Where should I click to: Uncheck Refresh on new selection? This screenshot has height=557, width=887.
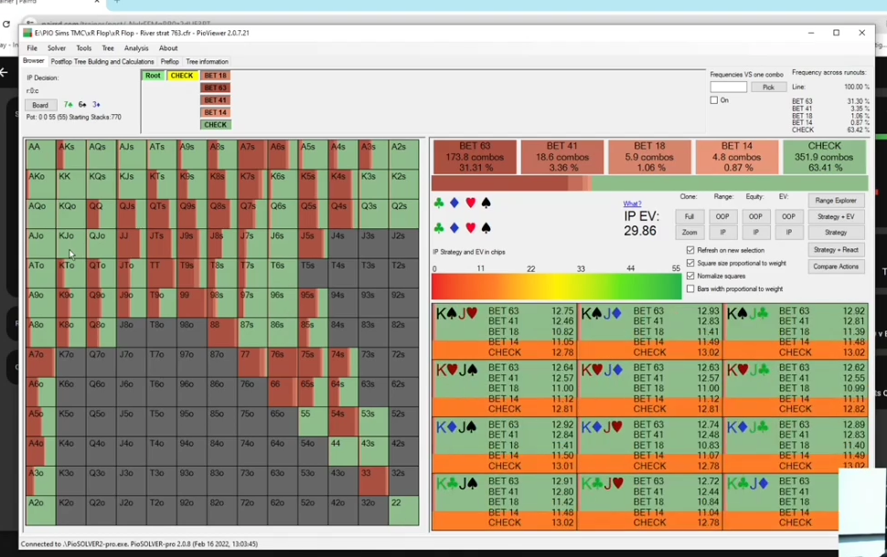(690, 249)
